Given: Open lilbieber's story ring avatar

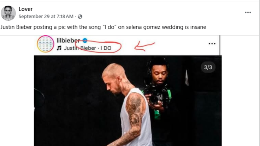Looking at the screenshot, I should coord(46,44).
